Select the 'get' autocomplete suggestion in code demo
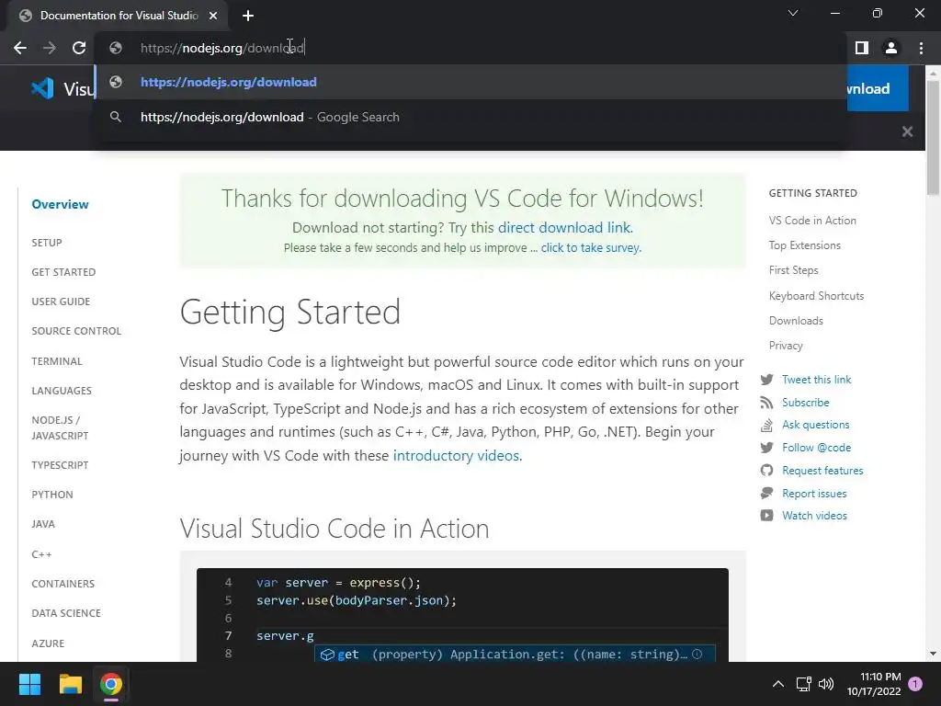Screen dimensions: 941x706 [x=515, y=655]
